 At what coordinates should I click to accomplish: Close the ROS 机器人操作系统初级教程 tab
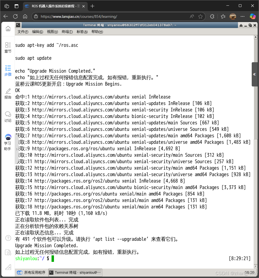(x=83, y=6)
